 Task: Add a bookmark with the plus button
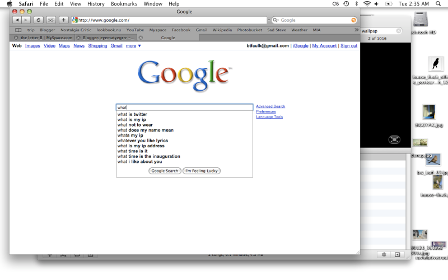tap(63, 20)
